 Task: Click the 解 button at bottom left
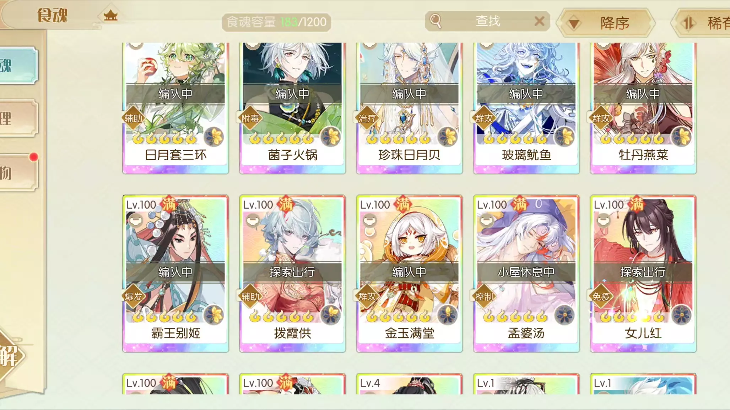(11, 356)
